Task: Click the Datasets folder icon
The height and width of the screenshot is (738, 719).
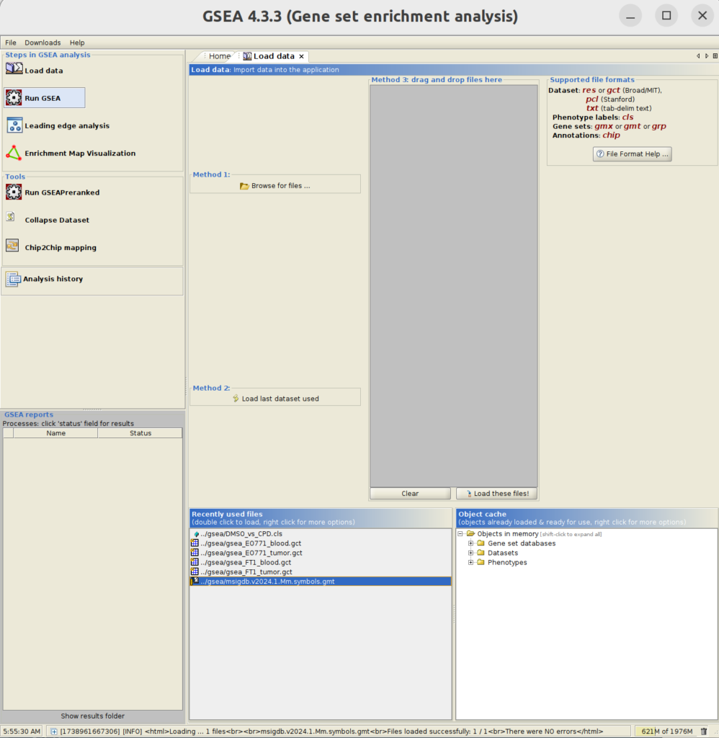Action: [481, 553]
